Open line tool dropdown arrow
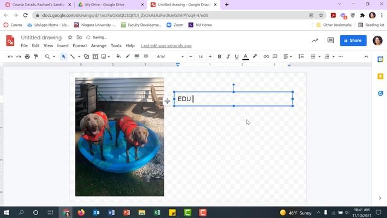 79,57
